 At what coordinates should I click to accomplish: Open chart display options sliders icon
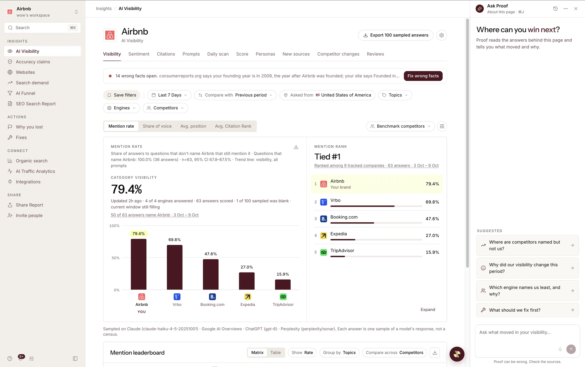tap(442, 126)
